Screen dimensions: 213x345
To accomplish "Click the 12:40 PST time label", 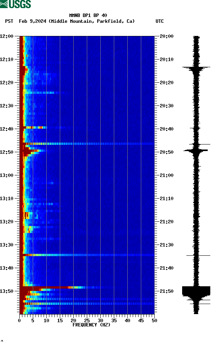I will (x=7, y=129).
